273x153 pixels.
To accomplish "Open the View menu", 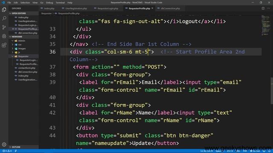I will point(35,3).
